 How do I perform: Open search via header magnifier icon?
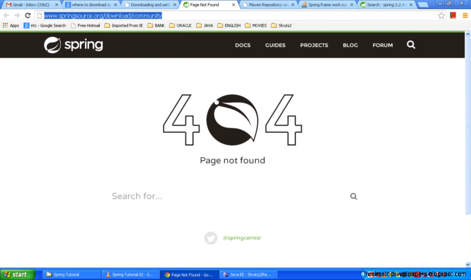(411, 45)
